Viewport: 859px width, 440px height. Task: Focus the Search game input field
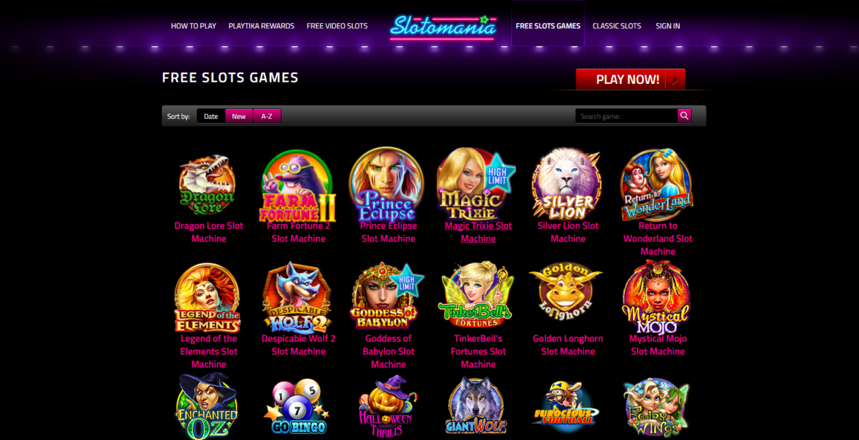[x=626, y=116]
